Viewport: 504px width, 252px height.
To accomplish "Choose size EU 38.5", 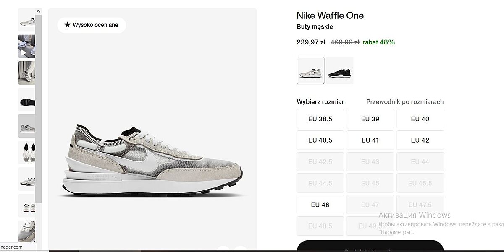I will click(320, 119).
